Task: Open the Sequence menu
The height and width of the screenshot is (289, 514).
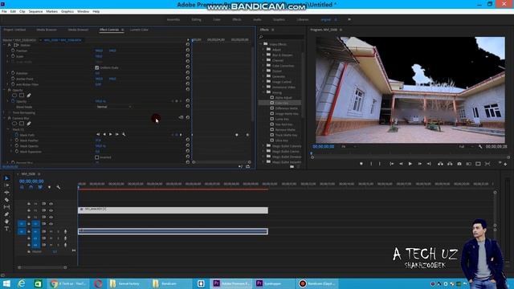Action: 35,11
